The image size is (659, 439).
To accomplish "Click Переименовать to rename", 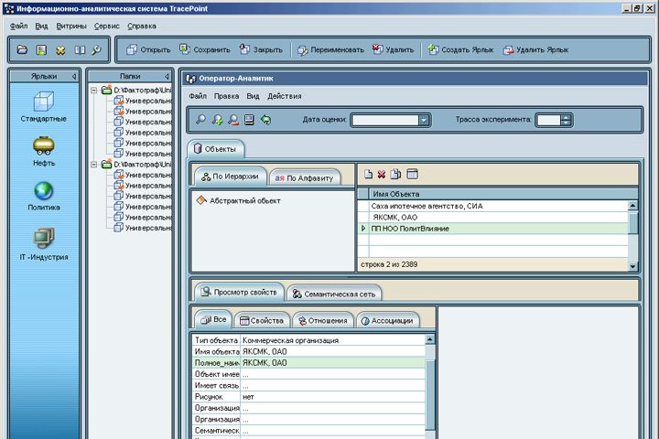I will pyautogui.click(x=330, y=49).
